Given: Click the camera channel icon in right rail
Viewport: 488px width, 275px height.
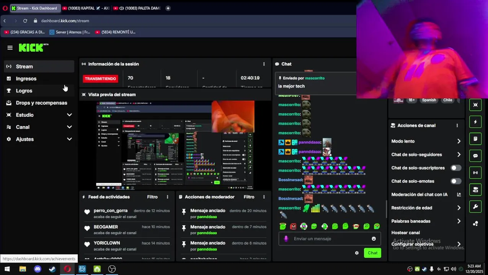Looking at the screenshot, I should 475,190.
